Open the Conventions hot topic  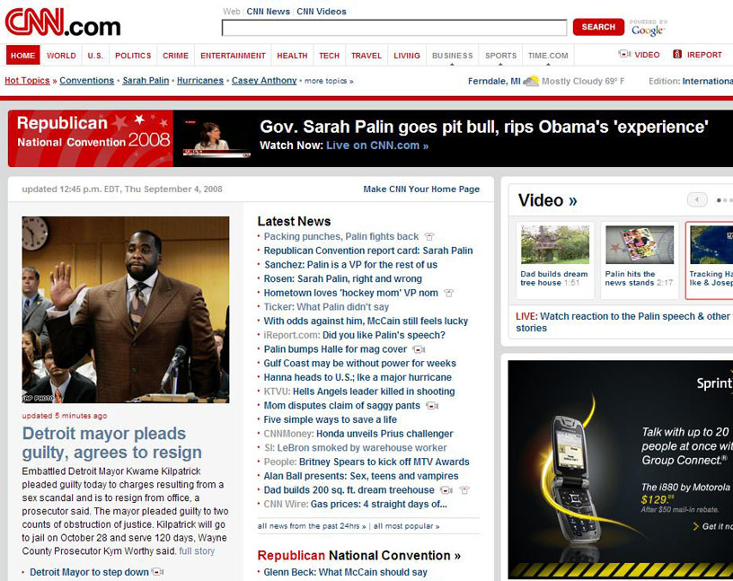point(86,81)
